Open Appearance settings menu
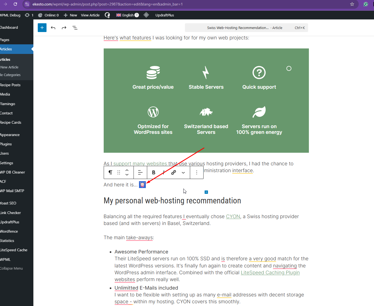This screenshot has width=374, height=306. pos(10,135)
